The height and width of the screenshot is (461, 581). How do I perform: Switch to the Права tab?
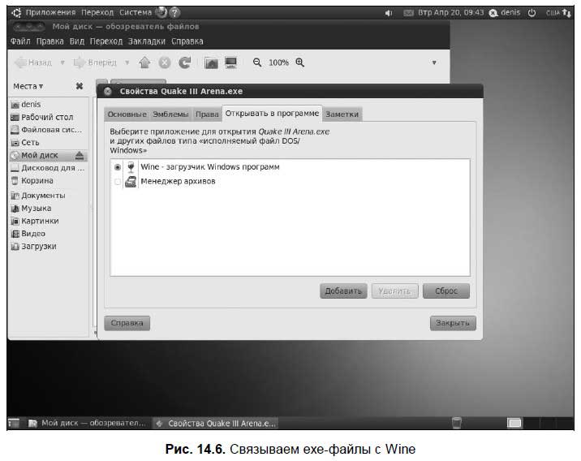tap(207, 114)
